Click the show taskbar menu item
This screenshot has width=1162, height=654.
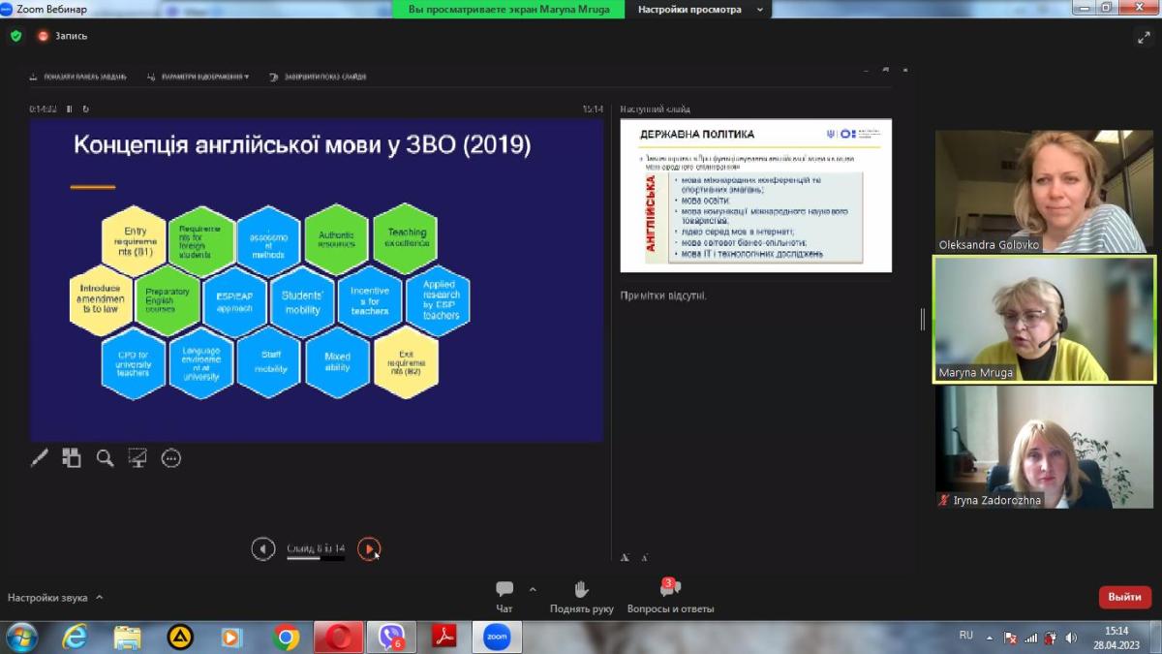(x=78, y=77)
